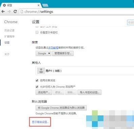Select the 用户1（当前）profile row
Image resolution: width=134 pixels, height=129 pixels.
click(x=85, y=71)
